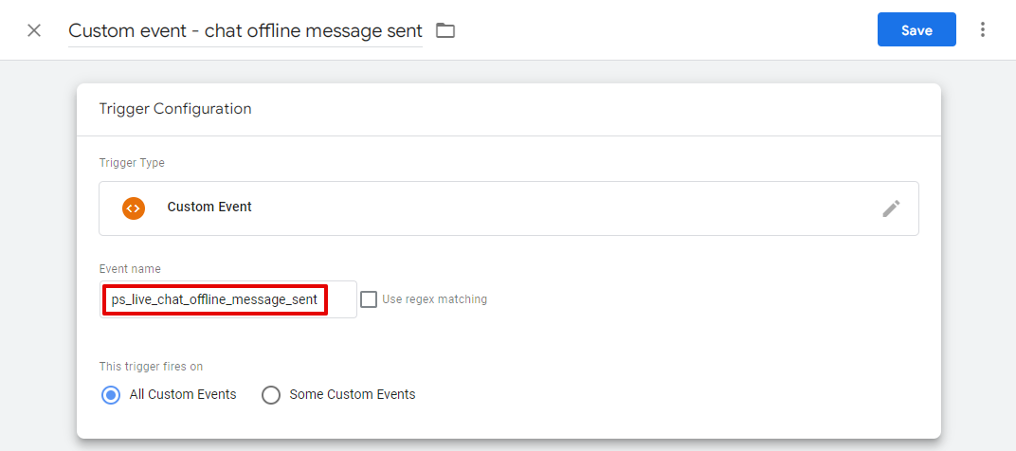Click the Event name label
The height and width of the screenshot is (451, 1016).
[130, 269]
